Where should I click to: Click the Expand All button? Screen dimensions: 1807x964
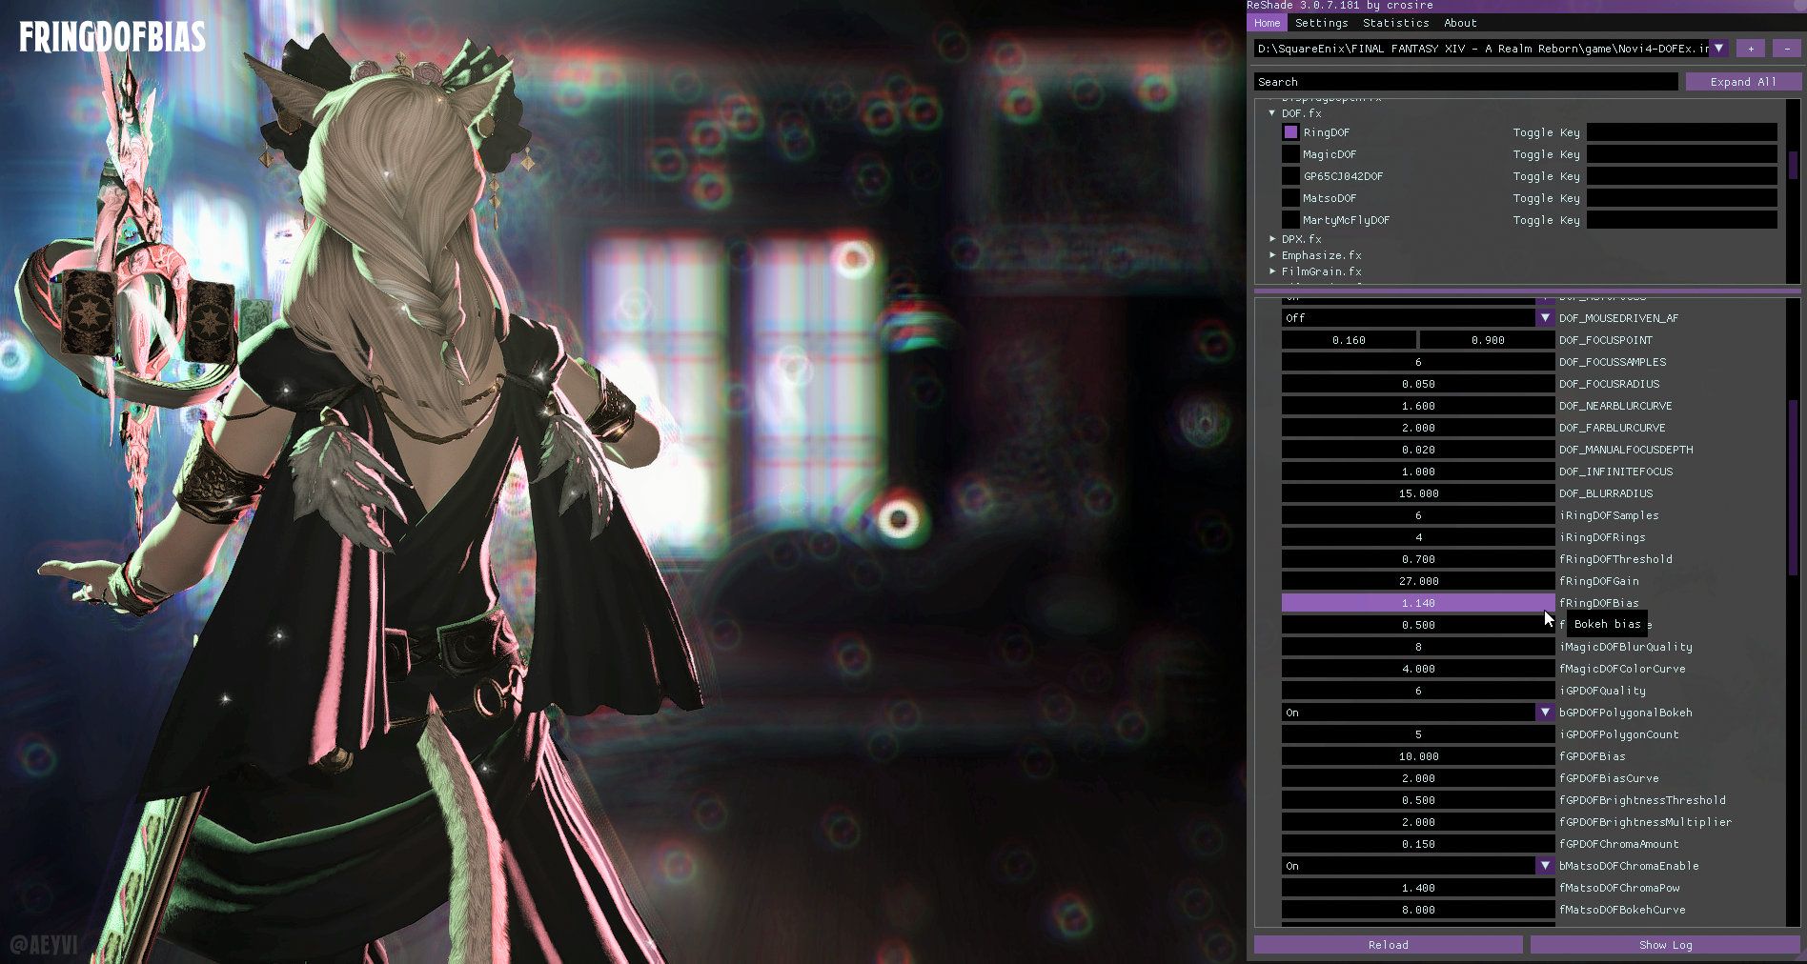point(1743,82)
